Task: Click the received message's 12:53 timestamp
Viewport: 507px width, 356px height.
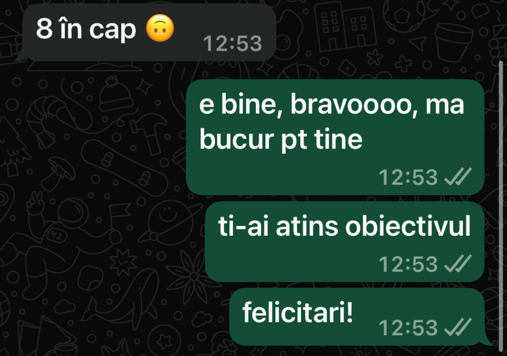Action: coord(233,44)
